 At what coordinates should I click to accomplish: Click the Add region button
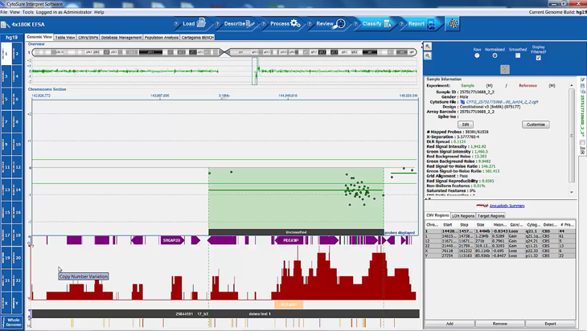(x=449, y=324)
